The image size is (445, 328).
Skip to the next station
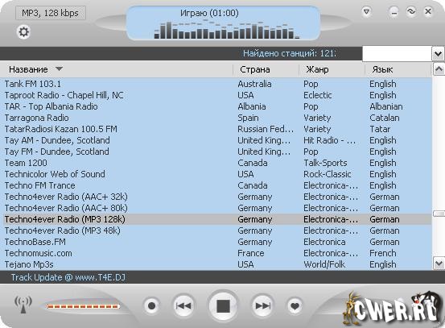point(263,306)
